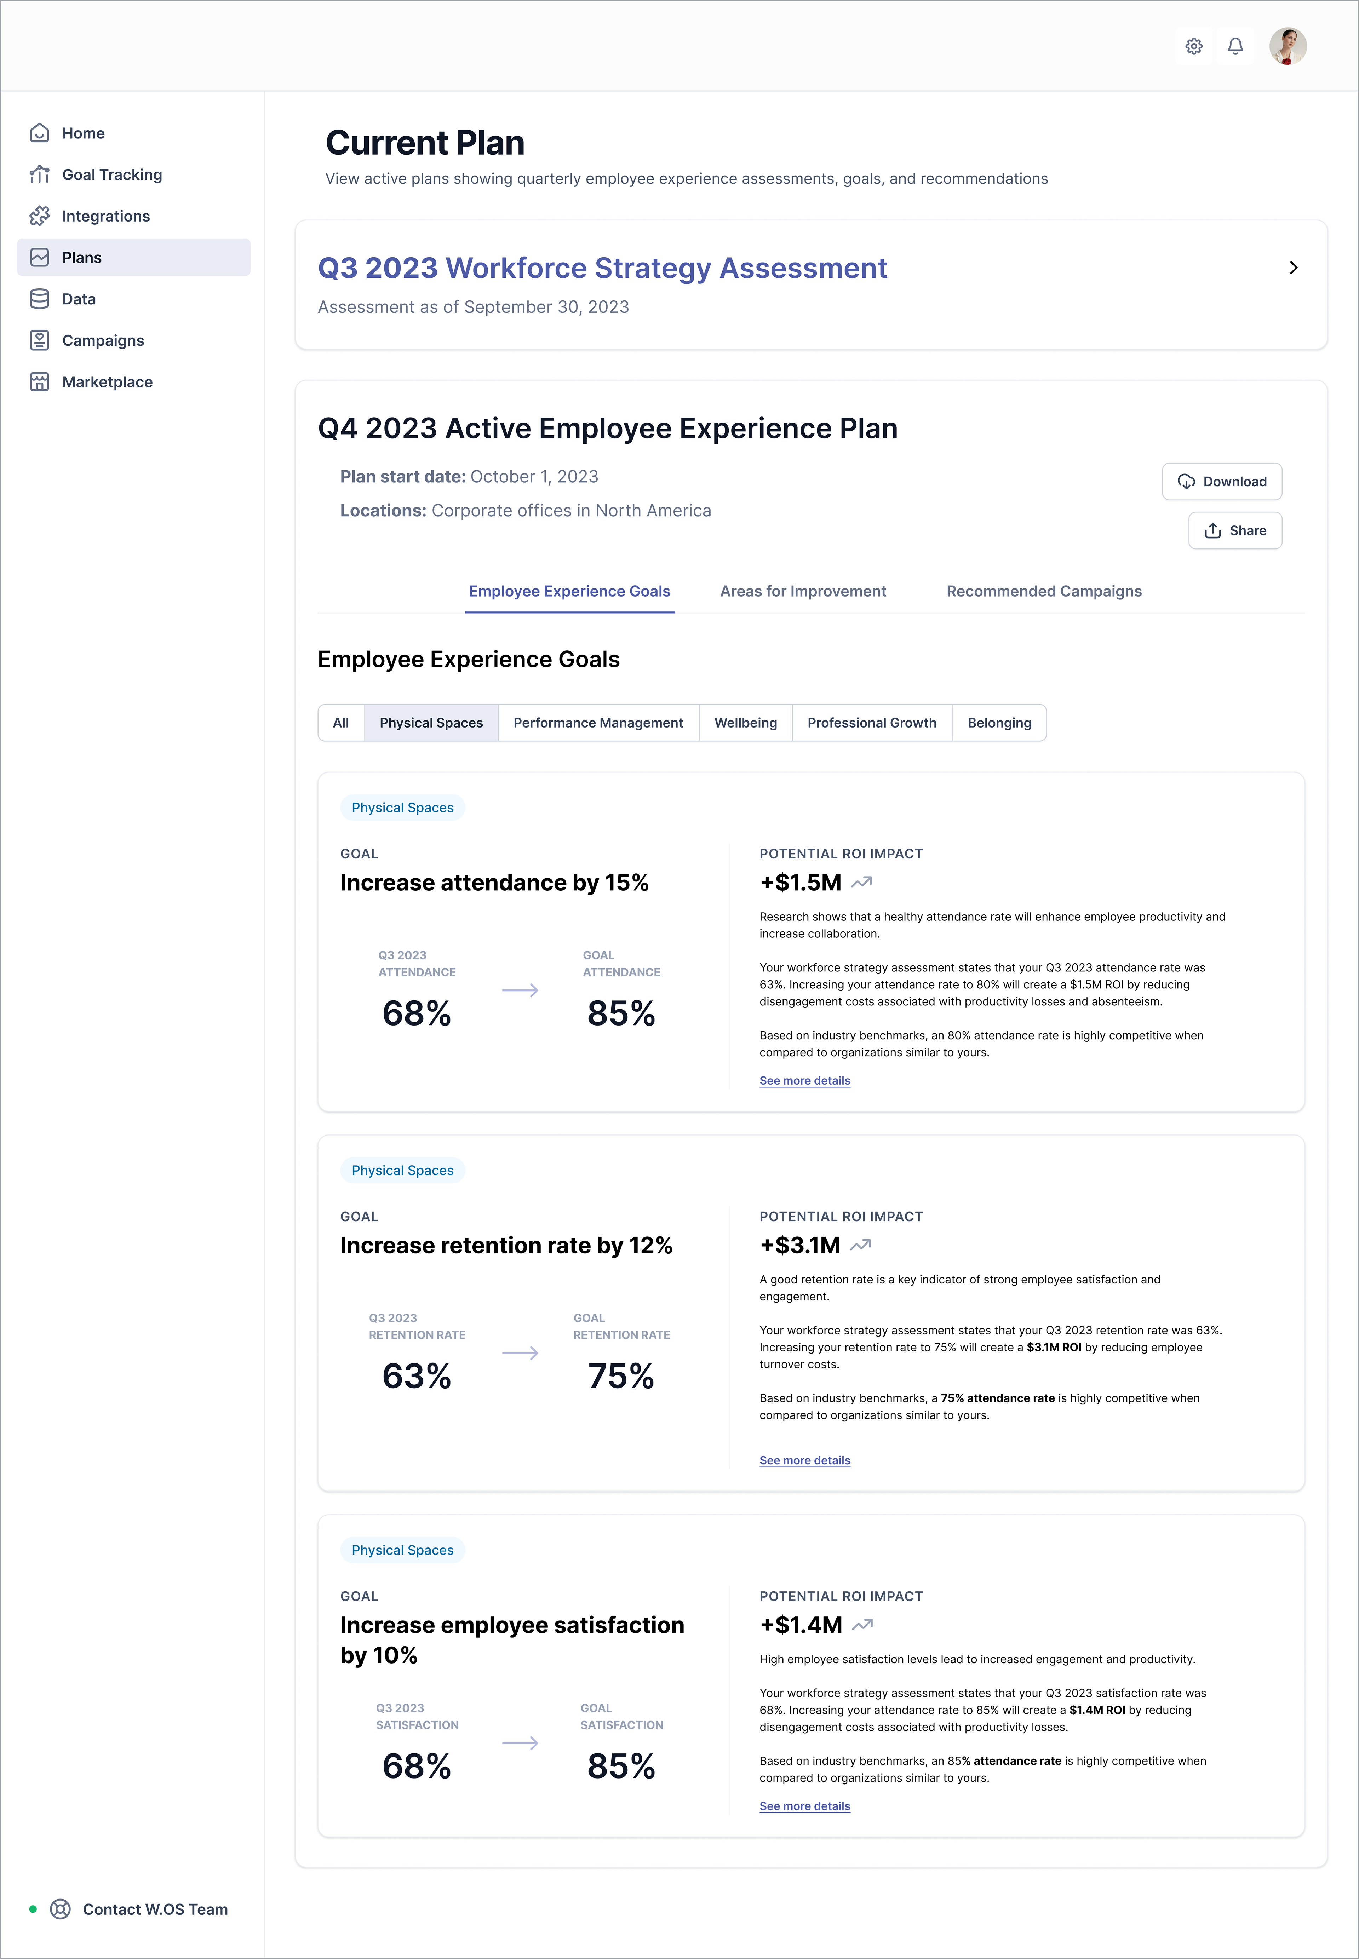Click the Plan start date October 1, 2023
Screen dimensions: 1359x1959
[469, 477]
